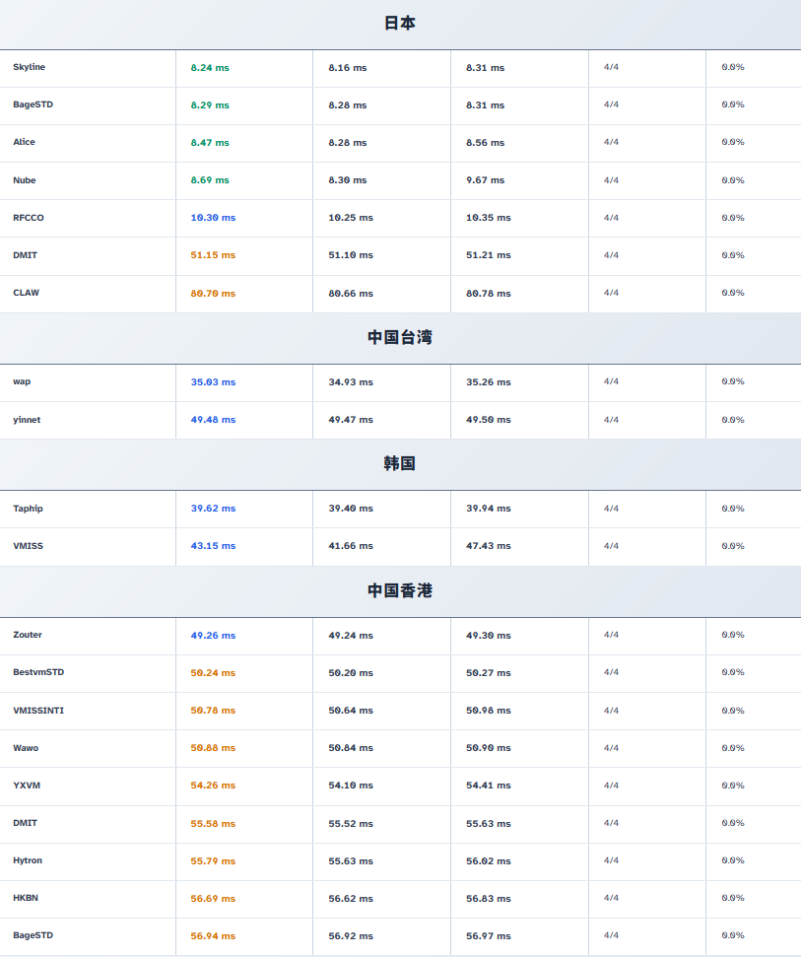Click the Nube provider name

coord(24,180)
